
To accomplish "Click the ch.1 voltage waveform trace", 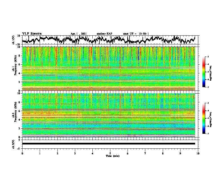I will point(108,40).
